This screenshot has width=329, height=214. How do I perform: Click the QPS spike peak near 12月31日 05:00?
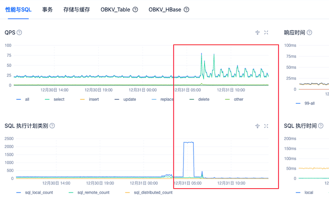tap(202, 53)
